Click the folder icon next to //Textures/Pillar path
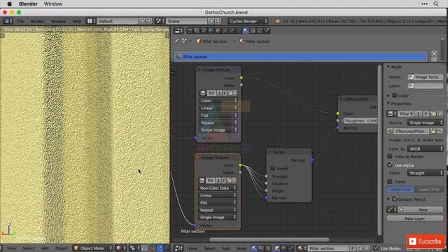Image resolution: width=448 pixels, height=252 pixels. coord(433,131)
